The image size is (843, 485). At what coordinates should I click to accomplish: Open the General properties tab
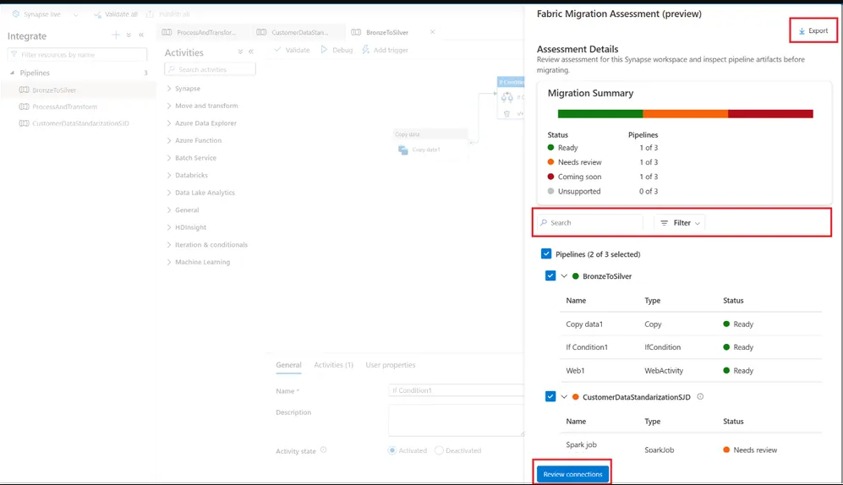(288, 365)
